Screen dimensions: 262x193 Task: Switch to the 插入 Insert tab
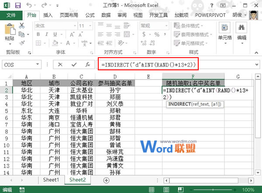(x=48, y=15)
